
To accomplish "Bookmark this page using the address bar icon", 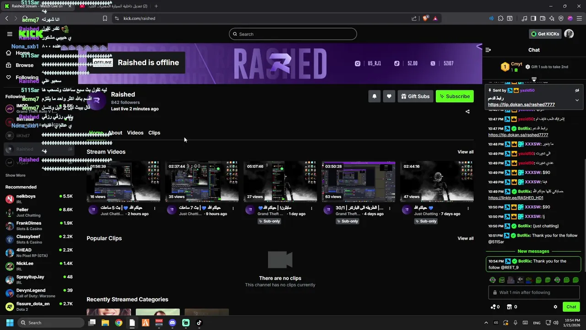I will pos(105,18).
